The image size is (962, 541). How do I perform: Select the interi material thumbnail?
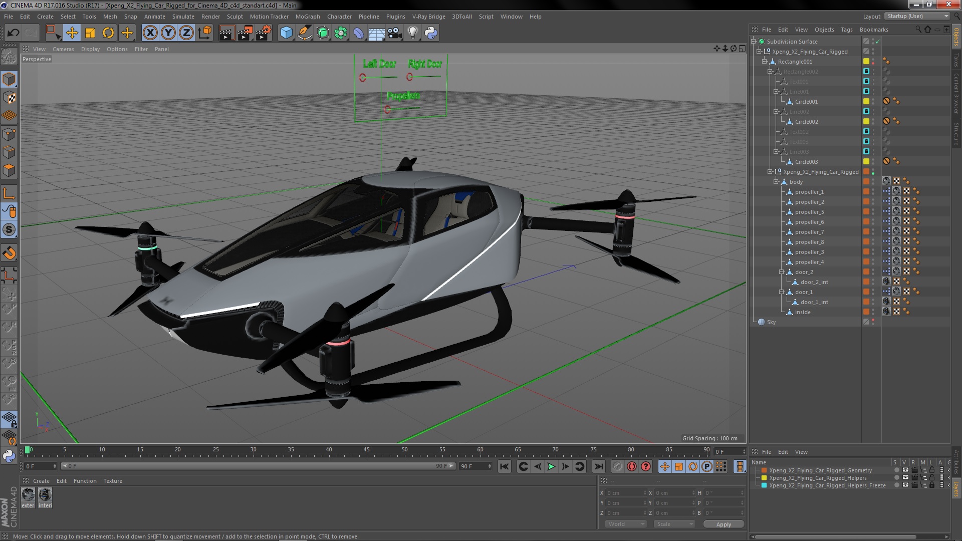pyautogui.click(x=45, y=497)
